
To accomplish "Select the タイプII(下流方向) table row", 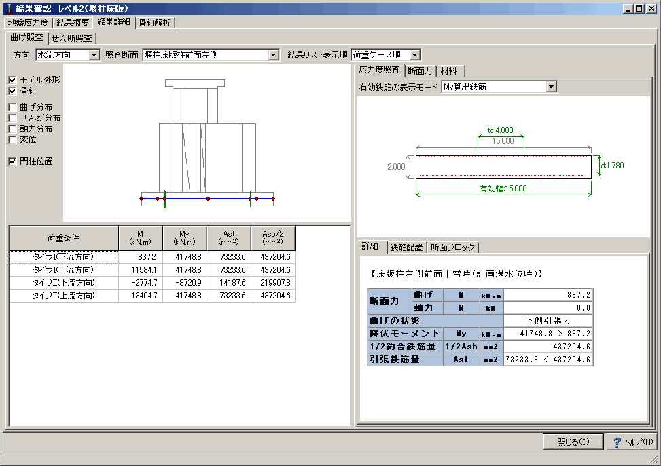I will pos(64,282).
